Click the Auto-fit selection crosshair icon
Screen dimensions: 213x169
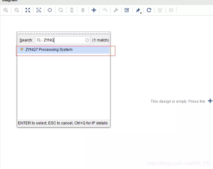(50, 10)
